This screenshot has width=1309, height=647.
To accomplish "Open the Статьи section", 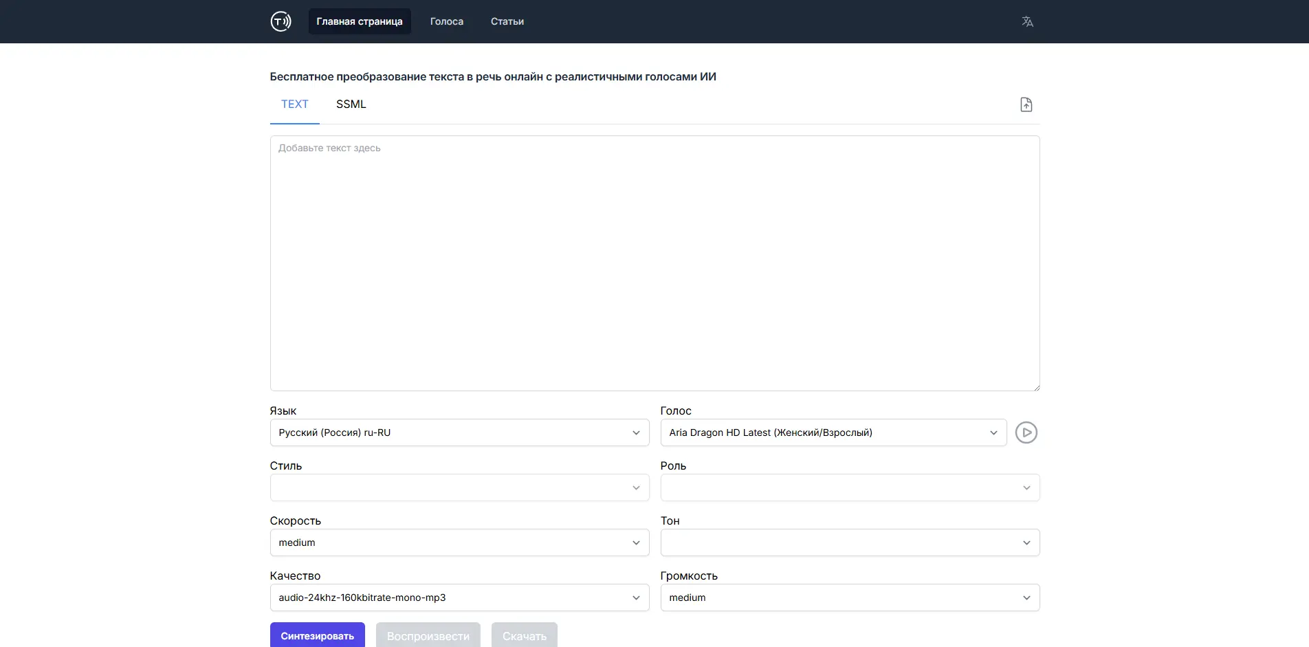I will pos(507,21).
